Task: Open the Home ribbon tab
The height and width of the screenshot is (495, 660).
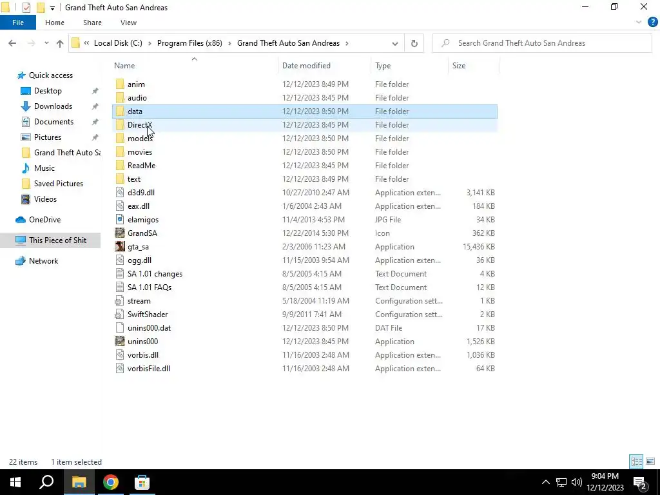Action: coord(55,23)
